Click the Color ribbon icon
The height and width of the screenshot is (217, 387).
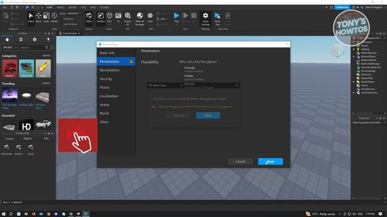click(150, 16)
